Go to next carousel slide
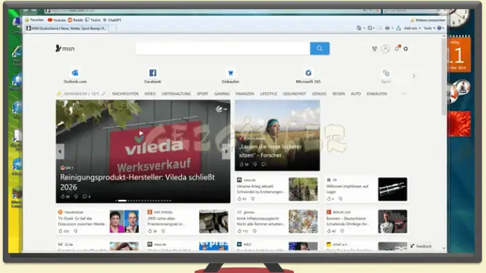 [x=226, y=152]
